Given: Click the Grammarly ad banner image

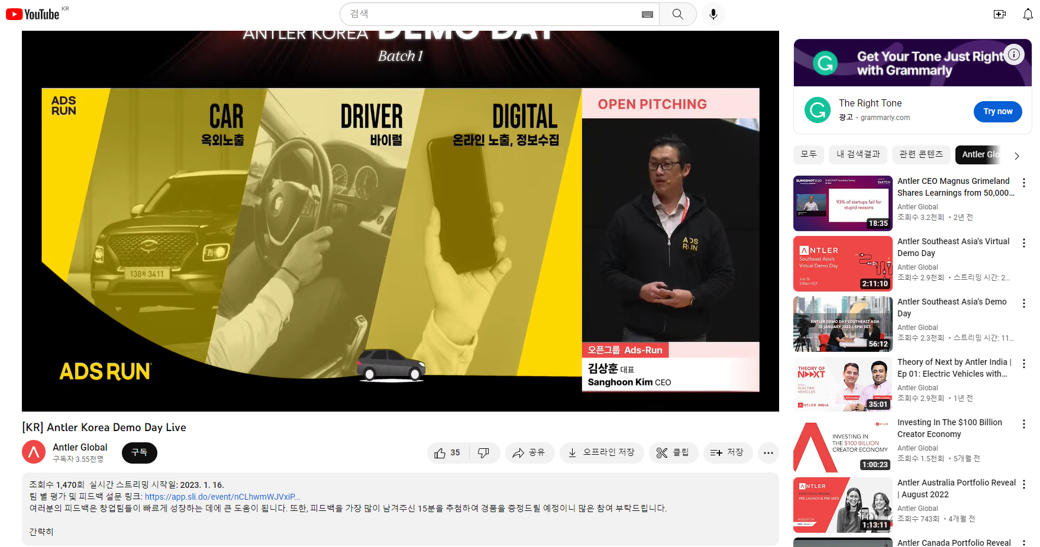Looking at the screenshot, I should pyautogui.click(x=913, y=63).
